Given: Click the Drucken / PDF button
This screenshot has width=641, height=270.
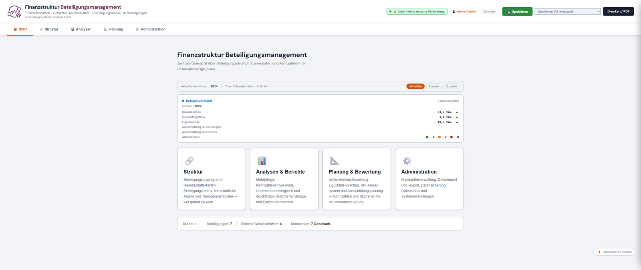Looking at the screenshot, I should pos(618,12).
